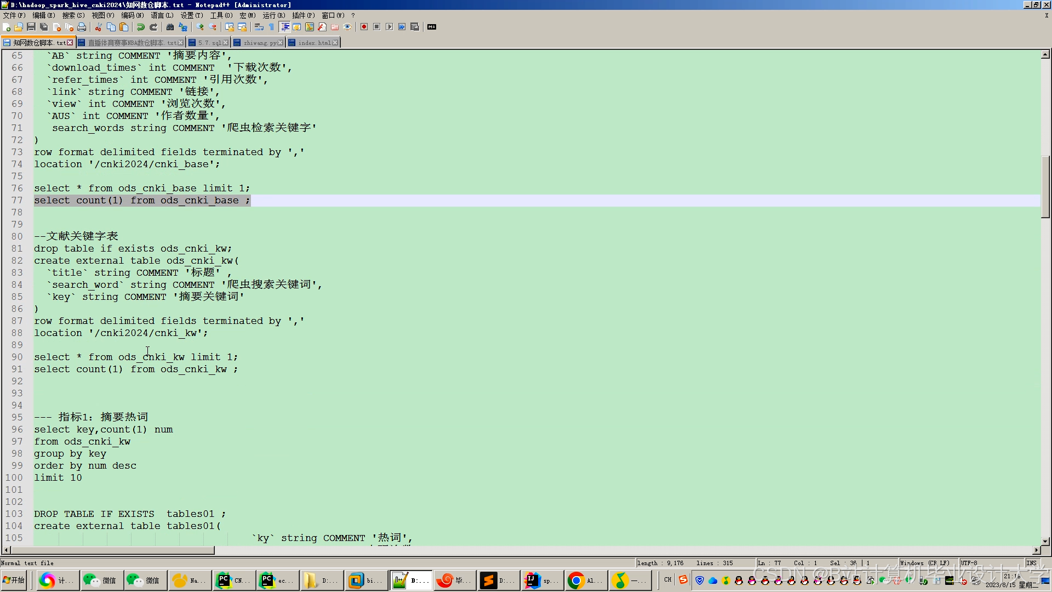Click the Markdown panel icon

coord(432,27)
